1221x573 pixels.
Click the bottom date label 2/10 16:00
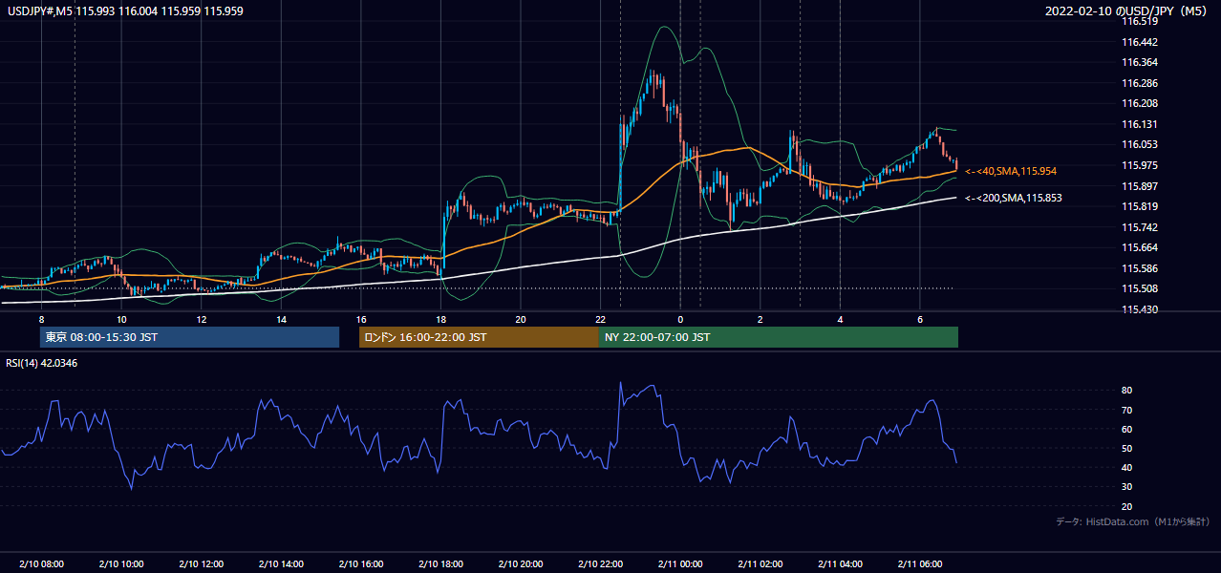[x=361, y=564]
